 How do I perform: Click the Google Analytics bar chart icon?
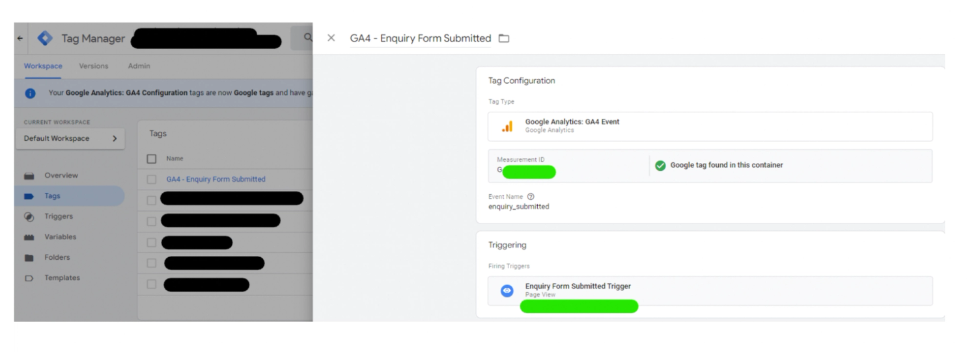pos(507,127)
